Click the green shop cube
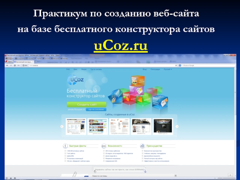Image resolution: width=240 pixels, height=180 pixels. point(143,99)
